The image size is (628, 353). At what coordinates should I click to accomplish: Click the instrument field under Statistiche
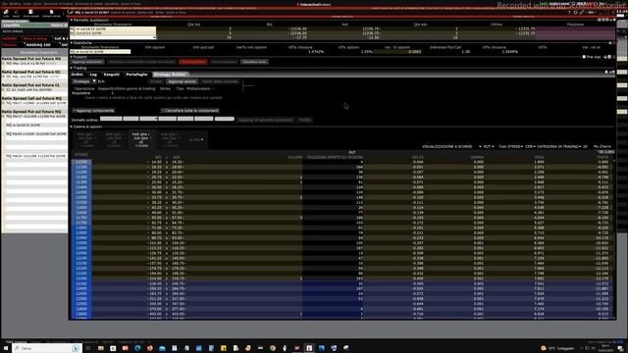[100, 52]
